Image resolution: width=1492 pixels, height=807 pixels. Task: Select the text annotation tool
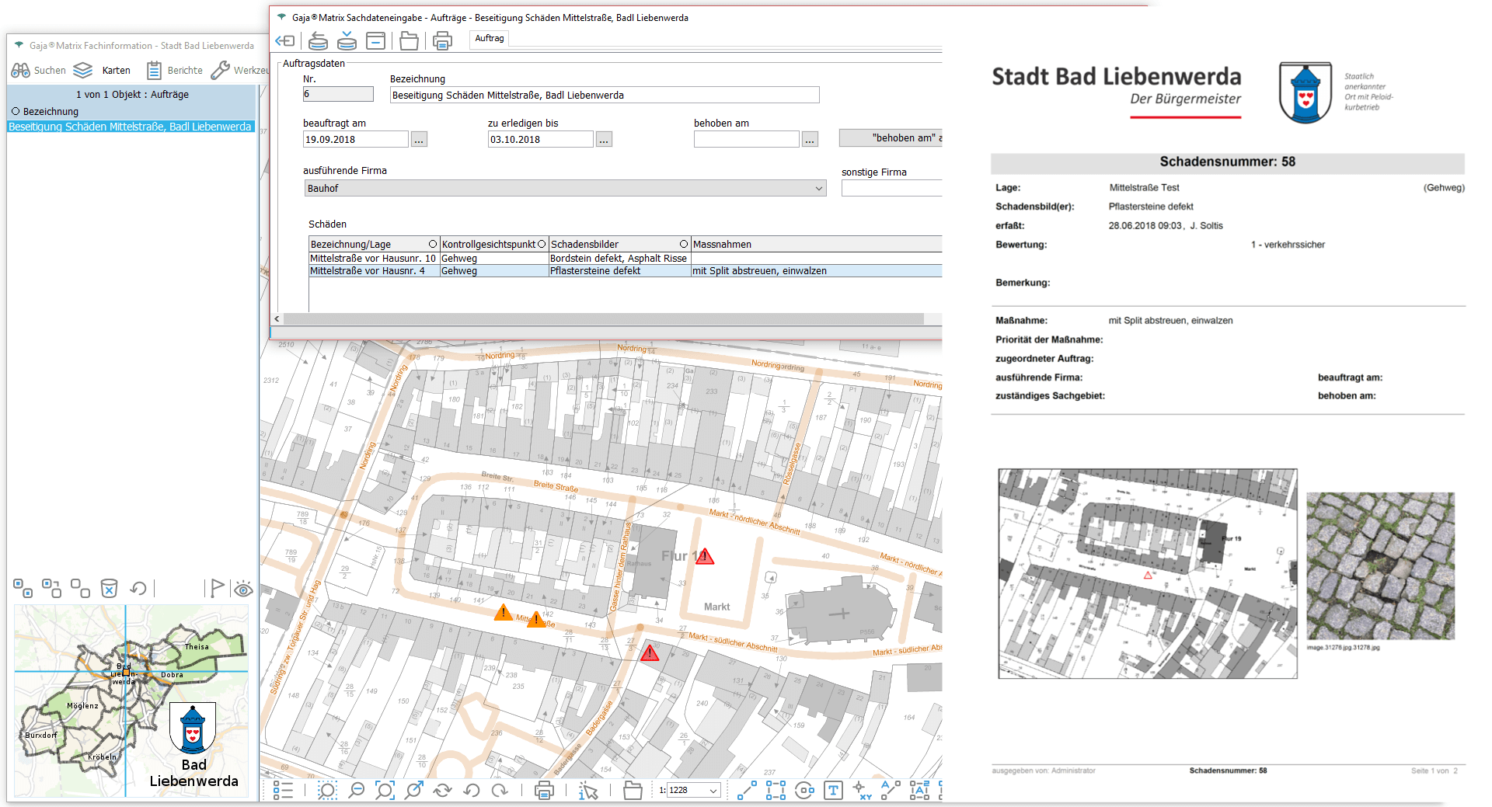pyautogui.click(x=833, y=791)
